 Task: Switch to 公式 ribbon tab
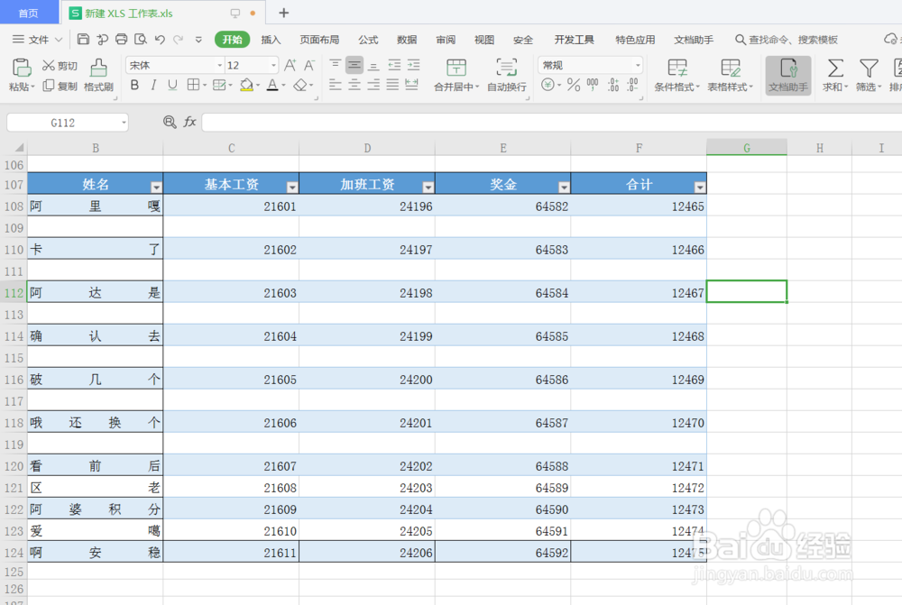click(x=368, y=39)
